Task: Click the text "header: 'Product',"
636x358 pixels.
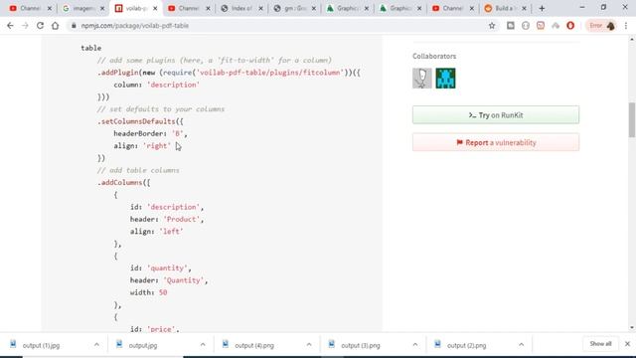Action: pos(167,219)
